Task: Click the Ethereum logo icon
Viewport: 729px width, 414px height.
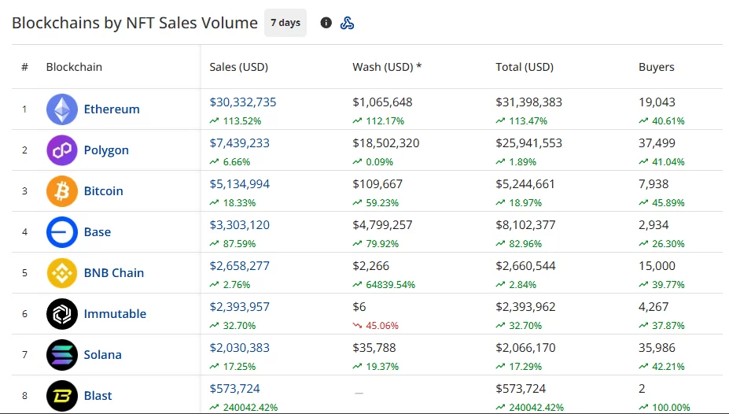Action: [62, 109]
